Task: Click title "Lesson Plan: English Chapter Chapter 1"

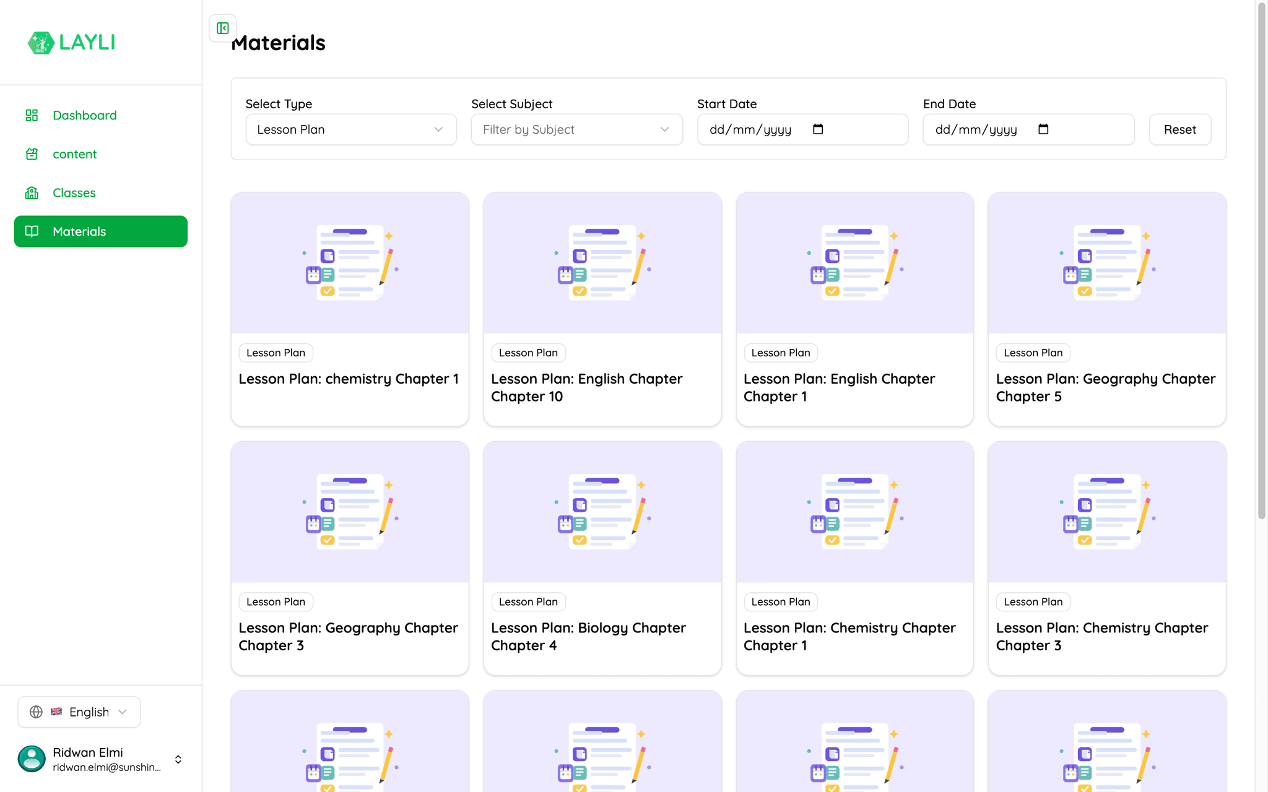Action: 840,387
